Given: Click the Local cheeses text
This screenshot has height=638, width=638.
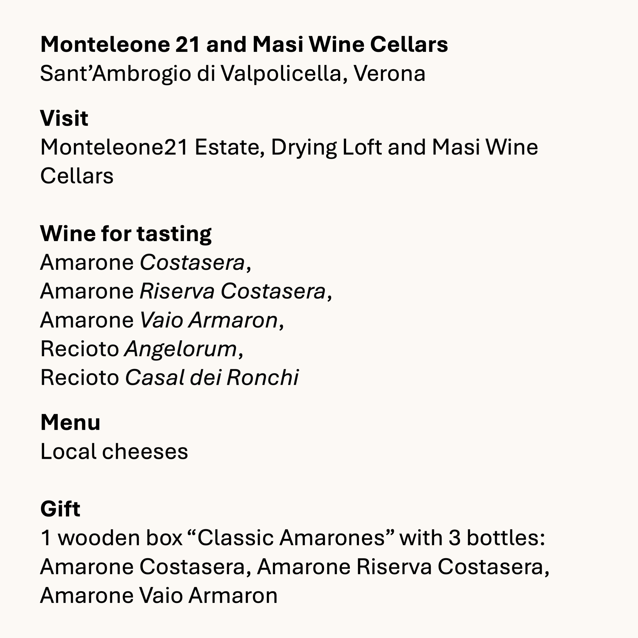Looking at the screenshot, I should click(114, 451).
